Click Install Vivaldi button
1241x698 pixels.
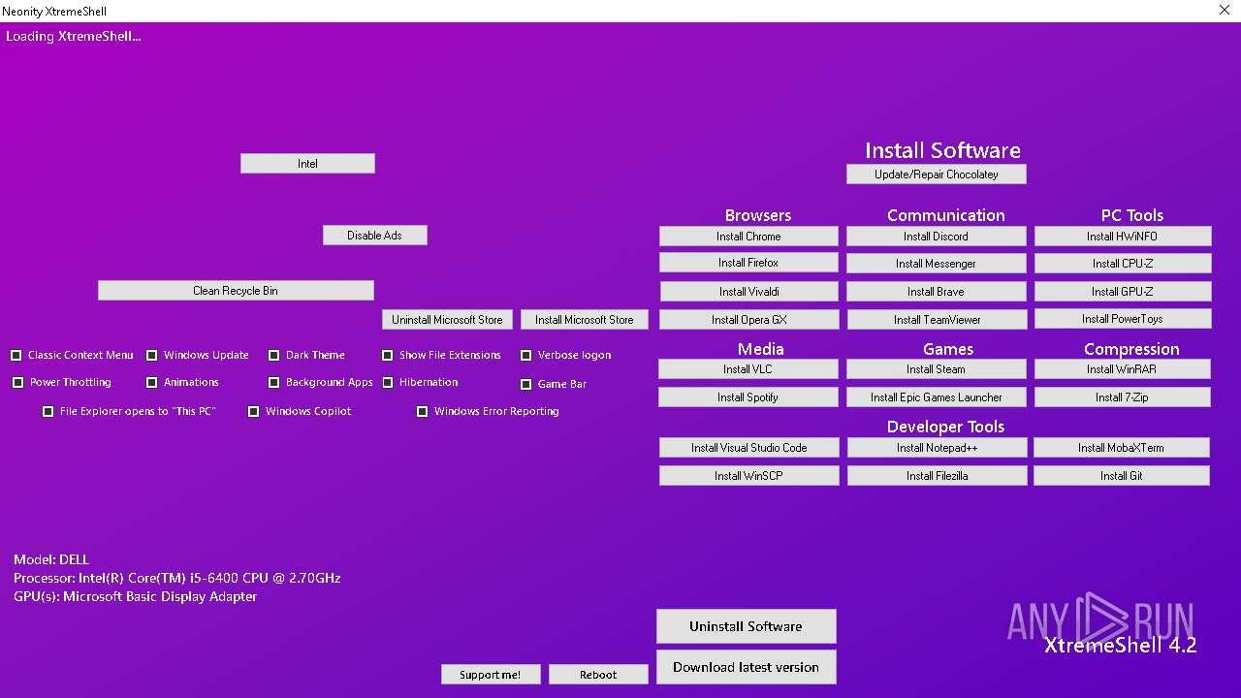pos(749,292)
